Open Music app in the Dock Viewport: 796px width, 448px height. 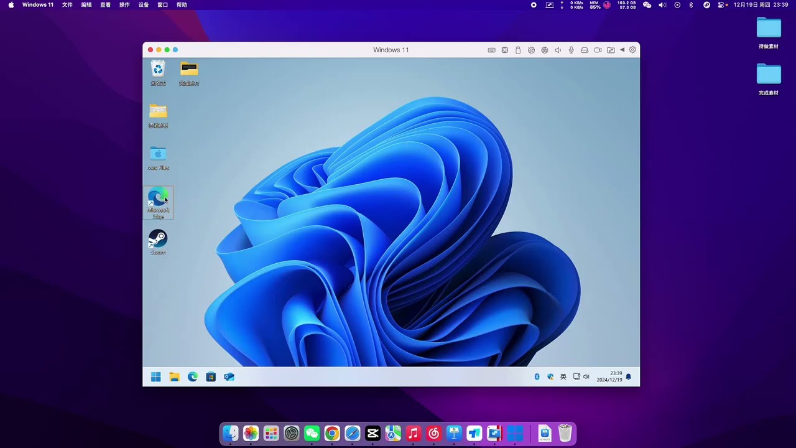[414, 433]
